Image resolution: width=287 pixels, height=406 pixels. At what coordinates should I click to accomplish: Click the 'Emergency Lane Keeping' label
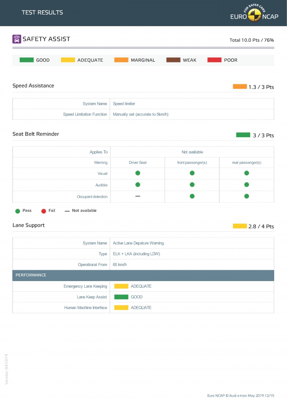point(85,286)
